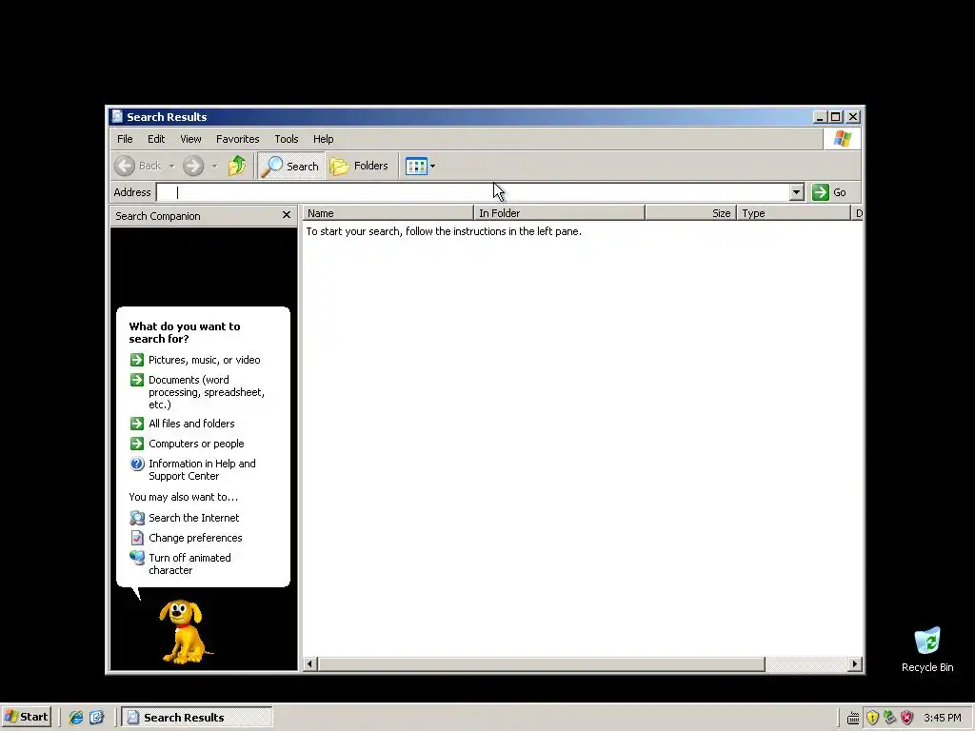This screenshot has height=731, width=975.
Task: Click the green arrow beside Documents
Action: pos(137,380)
